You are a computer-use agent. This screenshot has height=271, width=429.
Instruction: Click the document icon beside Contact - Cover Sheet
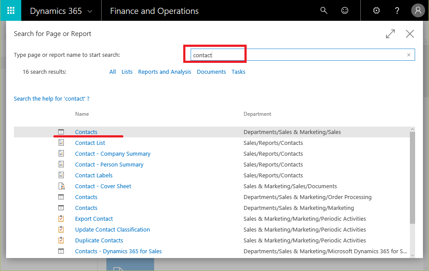click(62, 186)
